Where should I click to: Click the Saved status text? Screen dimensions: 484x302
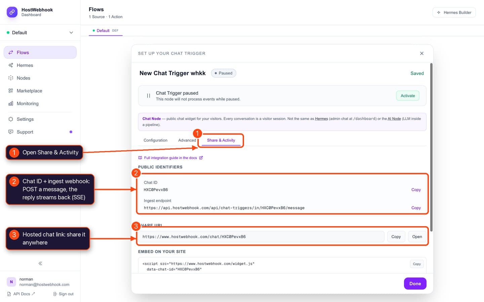pos(417,73)
